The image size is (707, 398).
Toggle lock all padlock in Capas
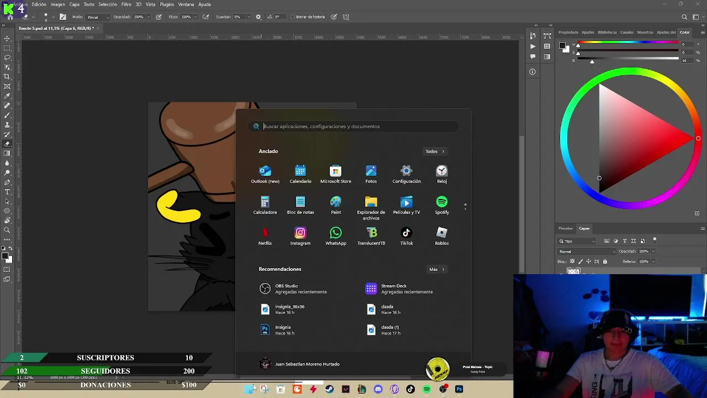[x=605, y=261]
